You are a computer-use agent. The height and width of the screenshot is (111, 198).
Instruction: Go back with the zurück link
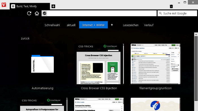tap(25, 38)
